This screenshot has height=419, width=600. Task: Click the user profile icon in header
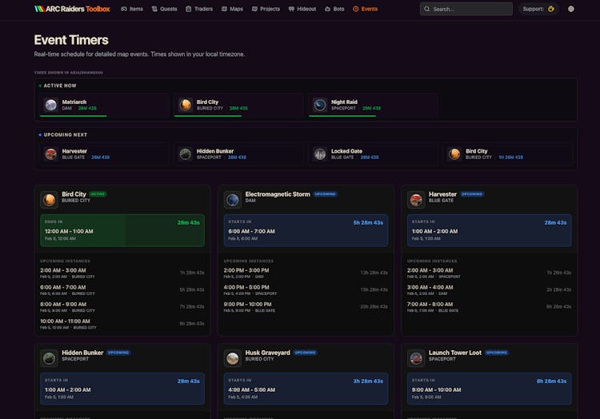pos(571,9)
